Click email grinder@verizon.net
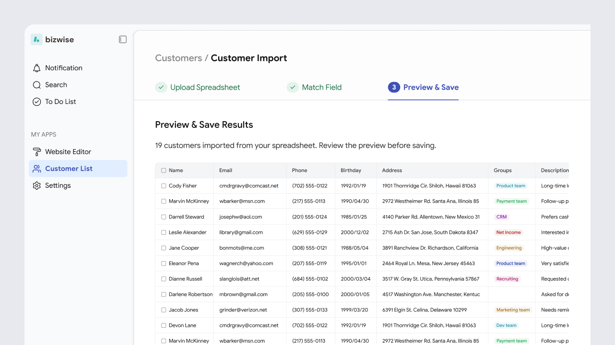 point(243,310)
